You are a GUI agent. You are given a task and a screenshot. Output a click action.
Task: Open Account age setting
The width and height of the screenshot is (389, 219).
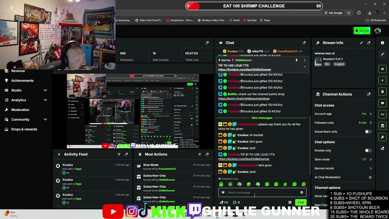click(x=343, y=114)
